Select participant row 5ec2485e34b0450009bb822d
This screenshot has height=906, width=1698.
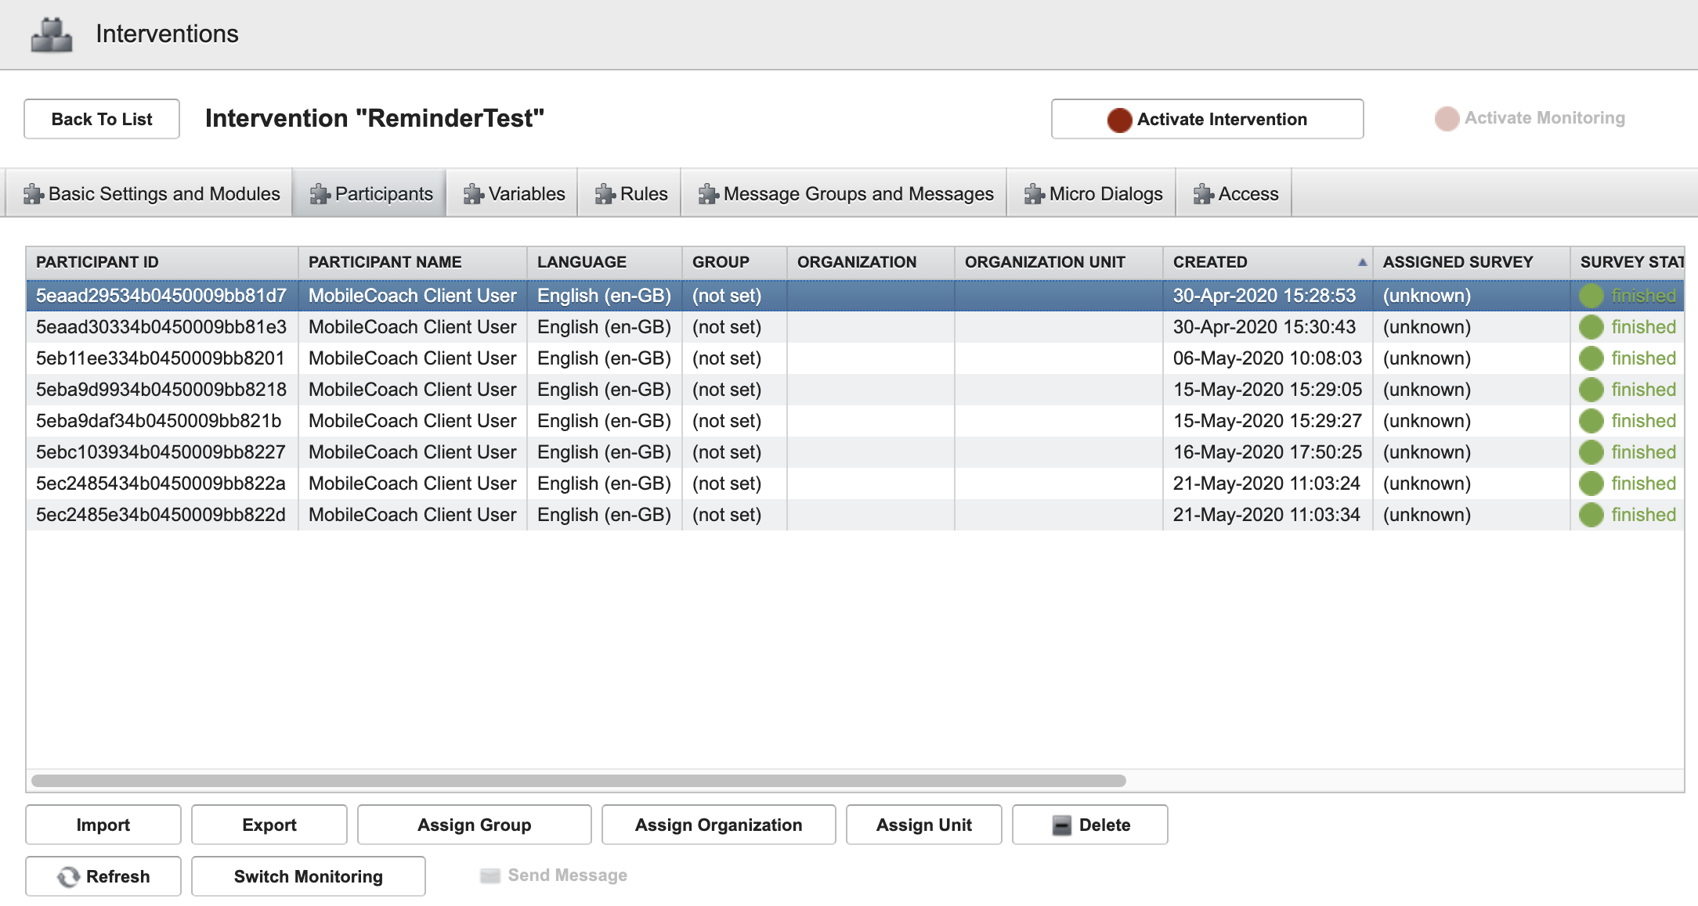point(161,515)
